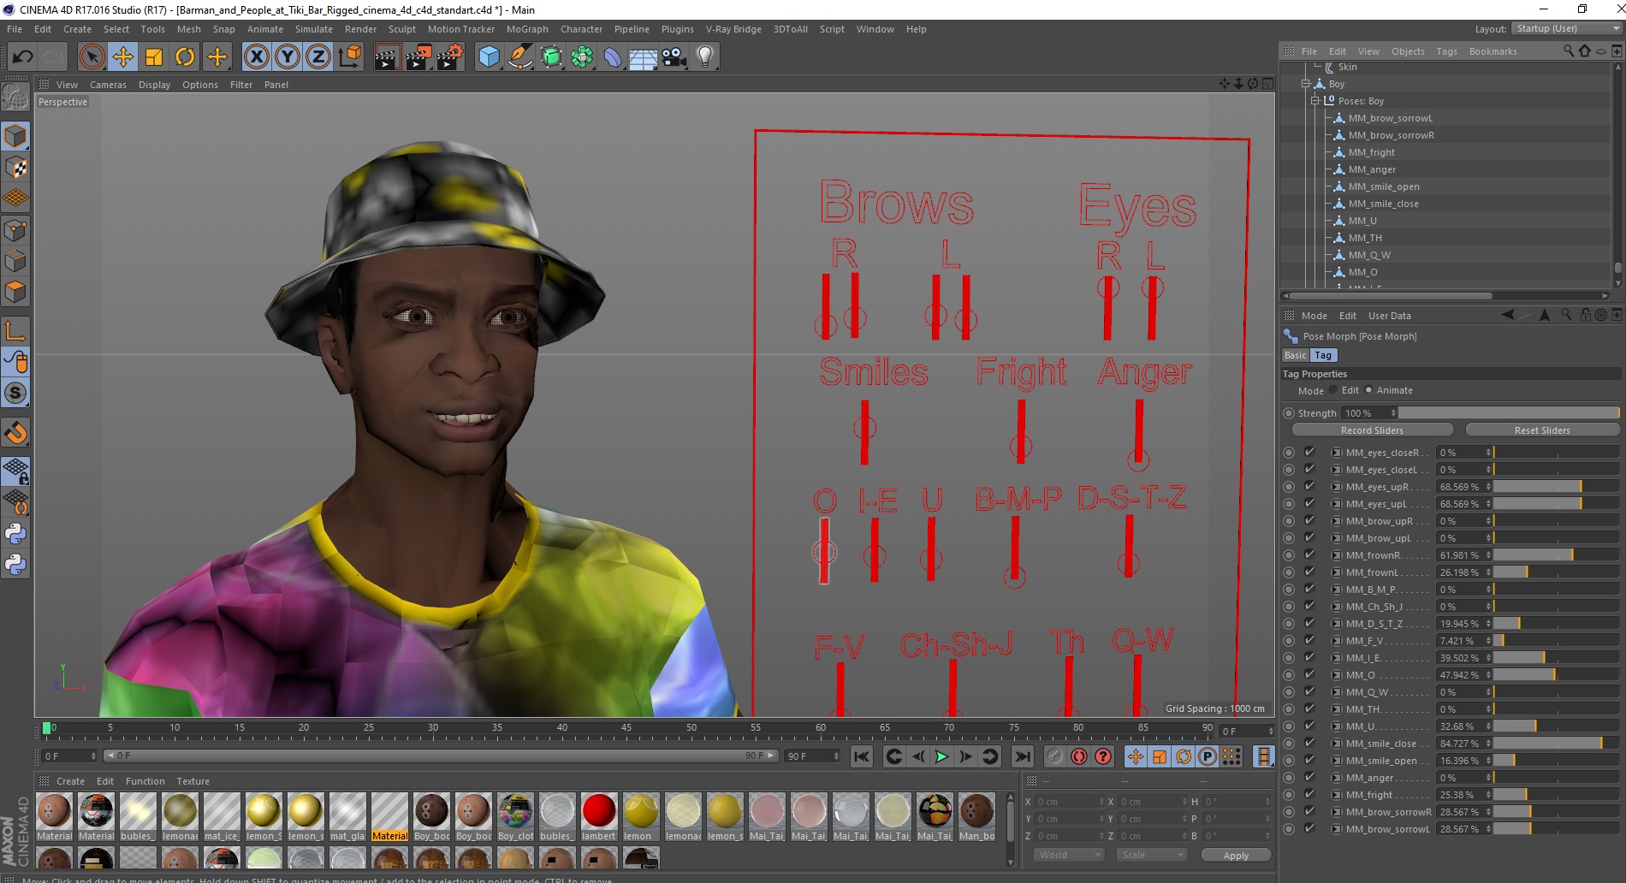Click the record active objects button

pyautogui.click(x=1054, y=756)
